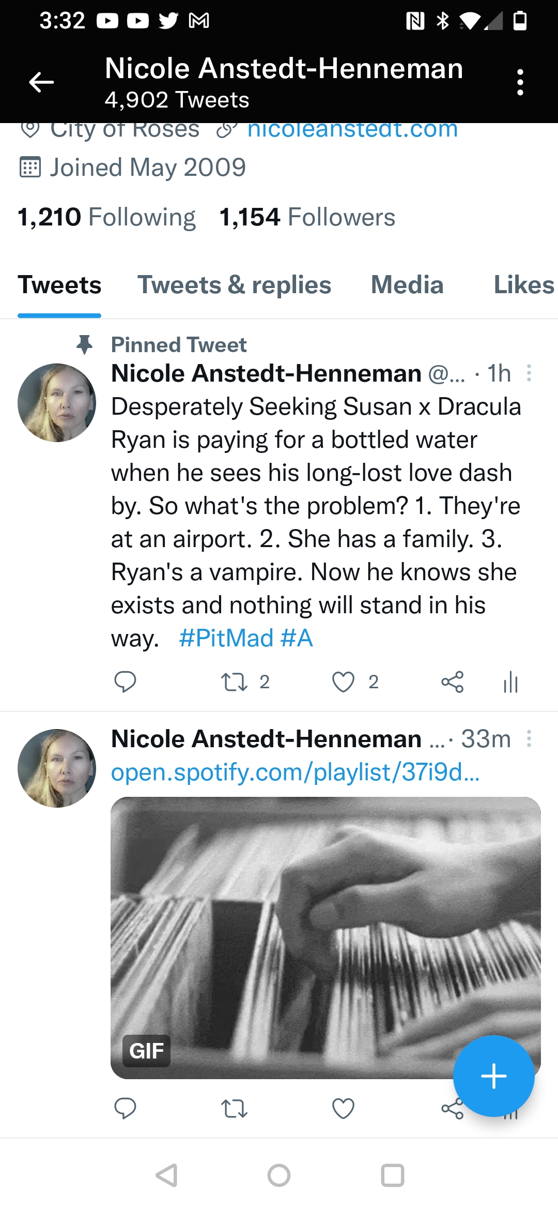Compose a new tweet with the plus button
The height and width of the screenshot is (1210, 558).
click(493, 1076)
